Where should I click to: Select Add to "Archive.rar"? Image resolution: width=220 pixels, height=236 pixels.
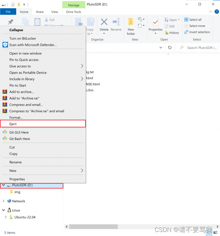tap(43, 98)
